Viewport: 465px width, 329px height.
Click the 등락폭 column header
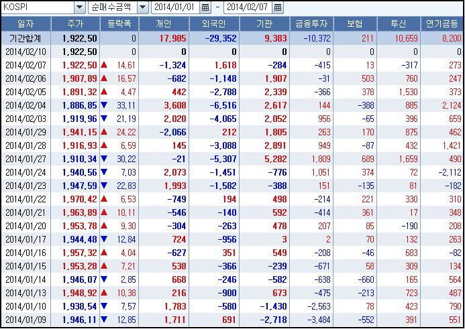tap(119, 24)
